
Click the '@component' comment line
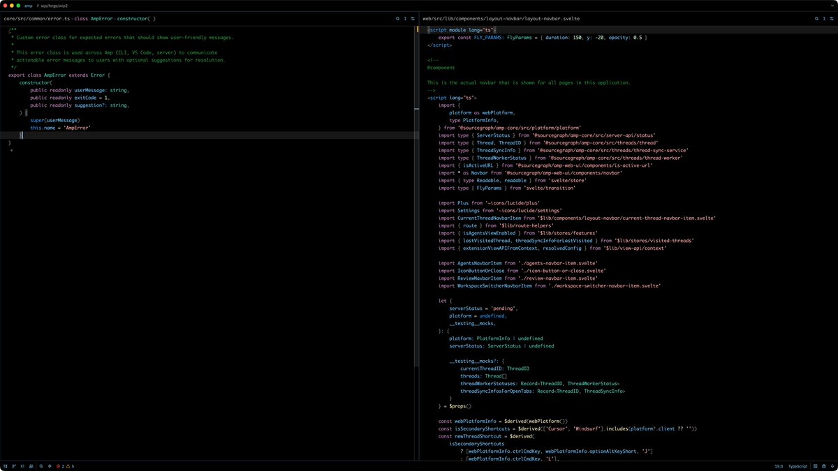[x=441, y=68]
